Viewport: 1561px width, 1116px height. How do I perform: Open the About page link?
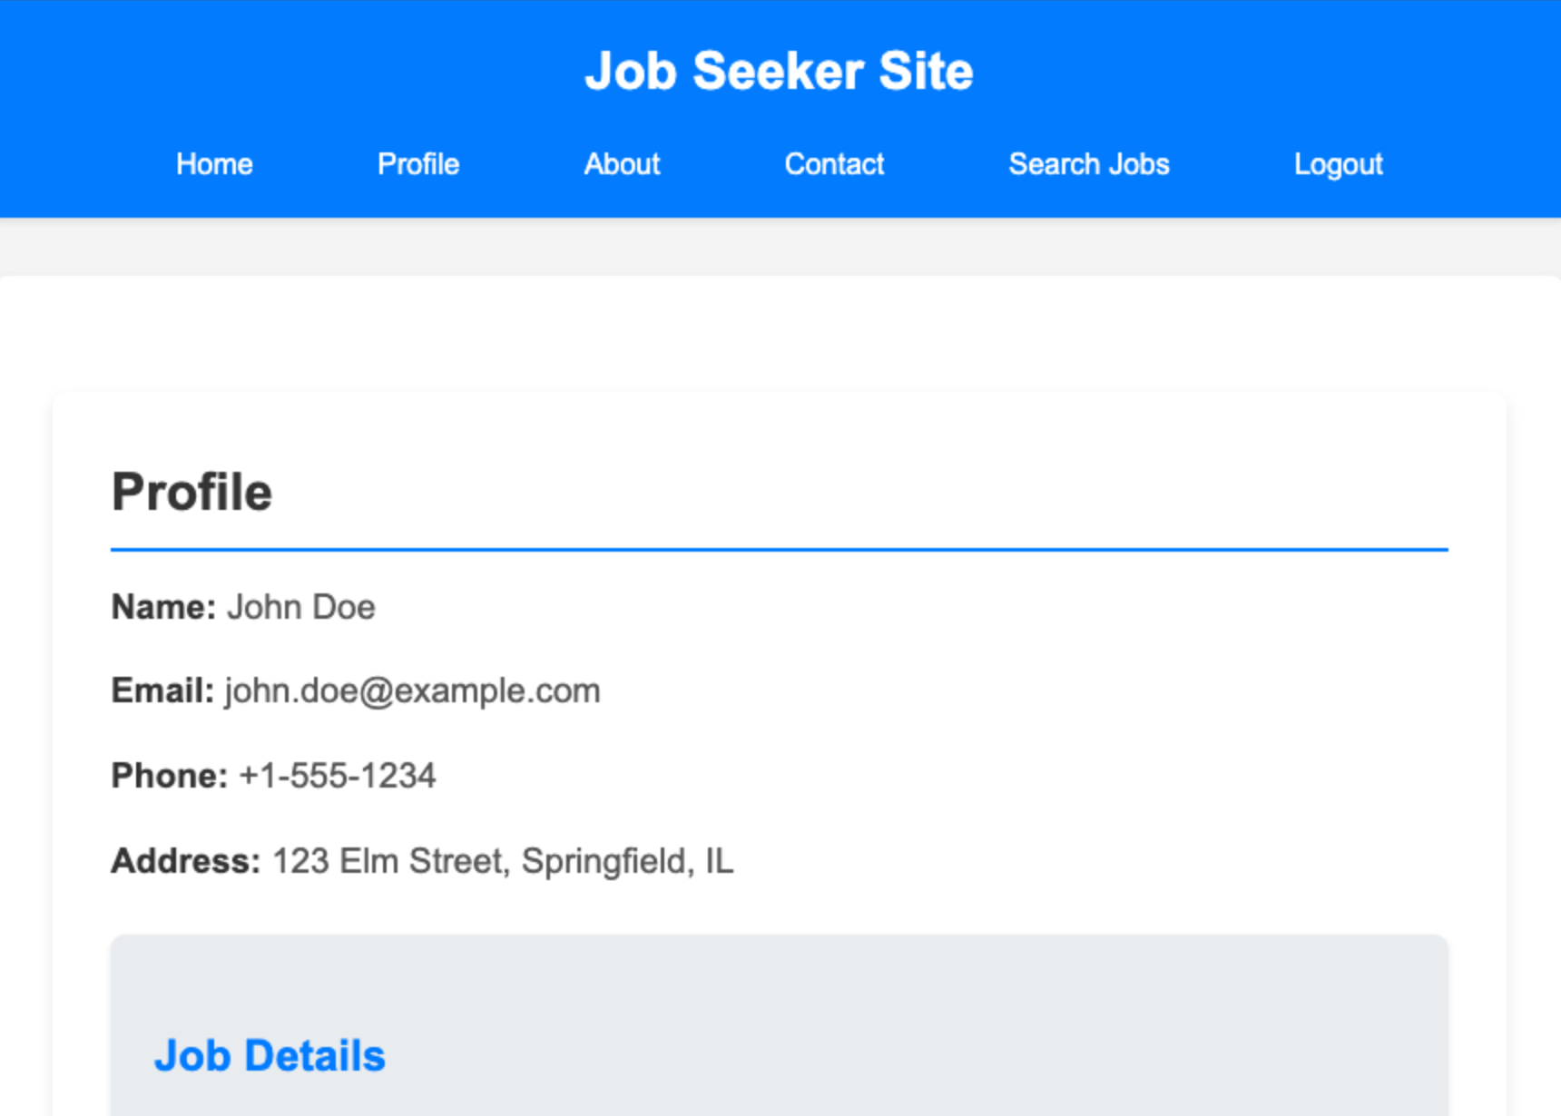pos(622,164)
